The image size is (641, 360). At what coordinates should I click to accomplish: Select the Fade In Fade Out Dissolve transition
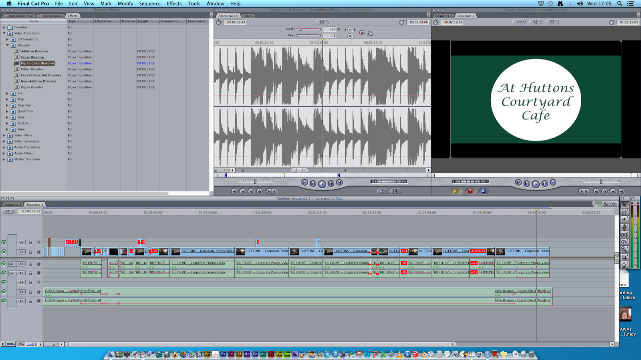pyautogui.click(x=41, y=75)
